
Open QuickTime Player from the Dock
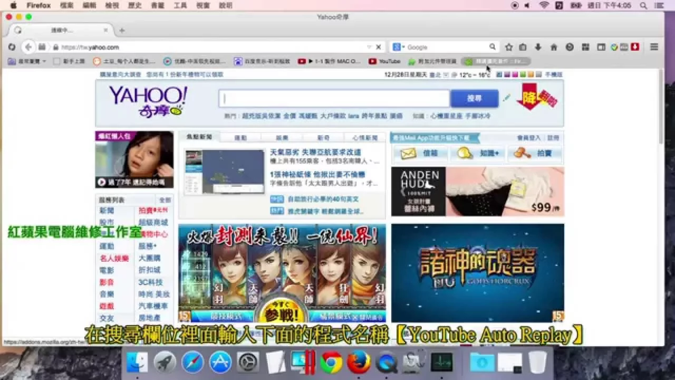pos(387,362)
